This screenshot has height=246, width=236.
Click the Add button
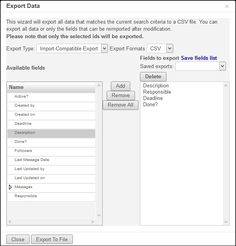coord(120,86)
